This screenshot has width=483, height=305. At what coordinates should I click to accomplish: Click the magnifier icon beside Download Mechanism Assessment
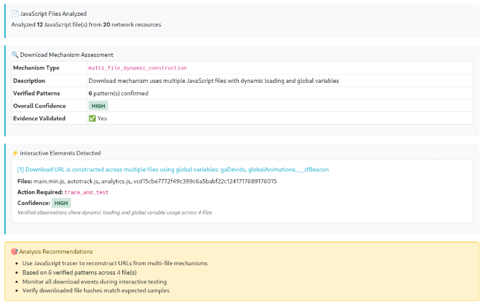15,55
